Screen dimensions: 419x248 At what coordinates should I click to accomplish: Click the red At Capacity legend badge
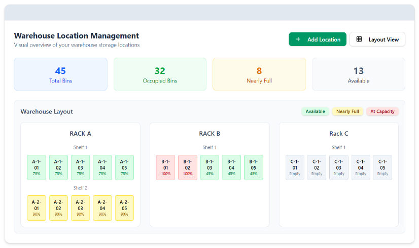(x=382, y=111)
